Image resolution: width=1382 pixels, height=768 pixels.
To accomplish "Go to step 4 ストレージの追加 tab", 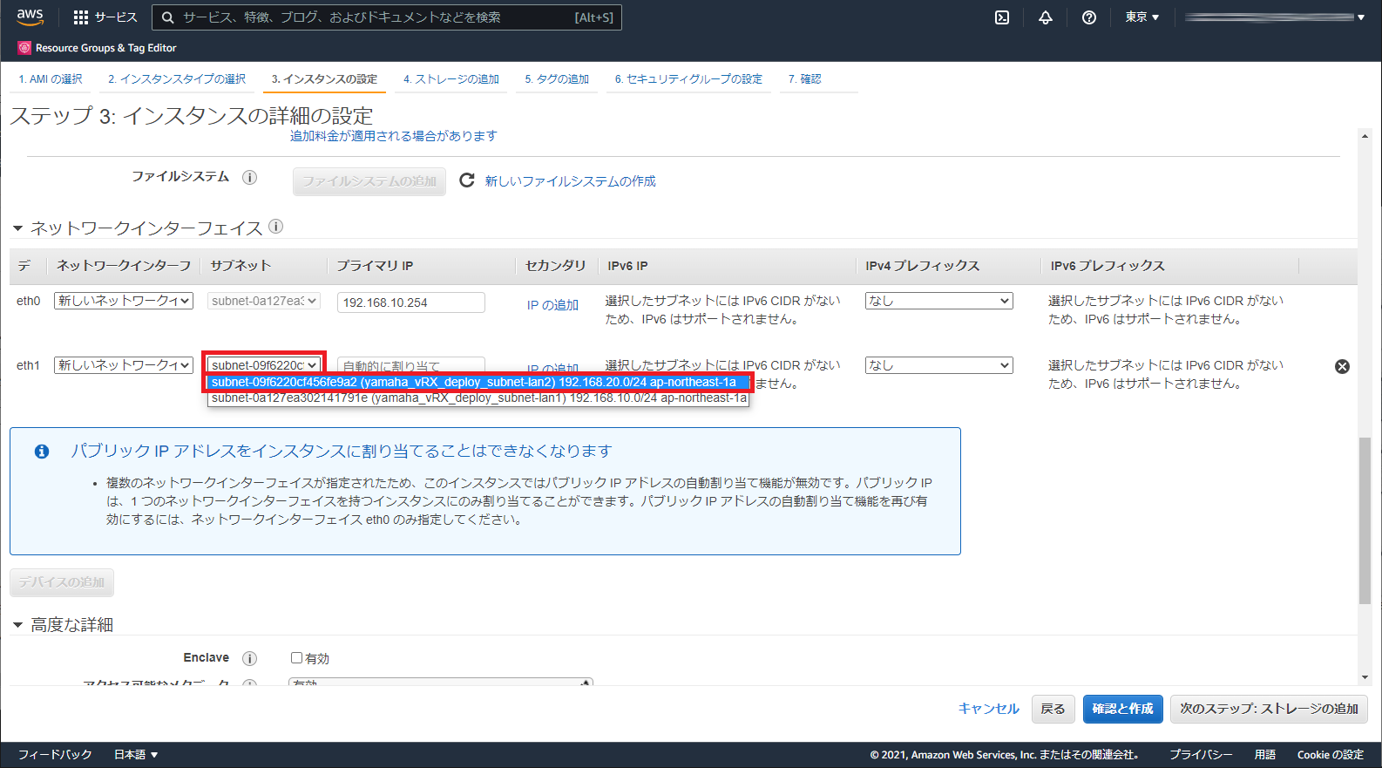I will coord(451,79).
